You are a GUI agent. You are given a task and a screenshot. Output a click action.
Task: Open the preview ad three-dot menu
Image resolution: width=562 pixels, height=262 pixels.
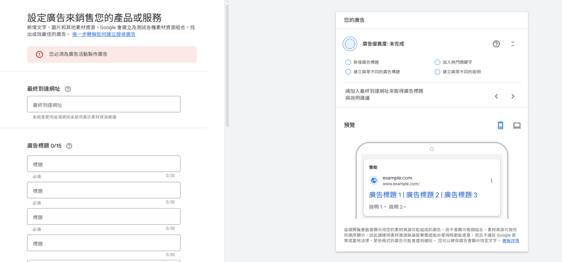492,180
